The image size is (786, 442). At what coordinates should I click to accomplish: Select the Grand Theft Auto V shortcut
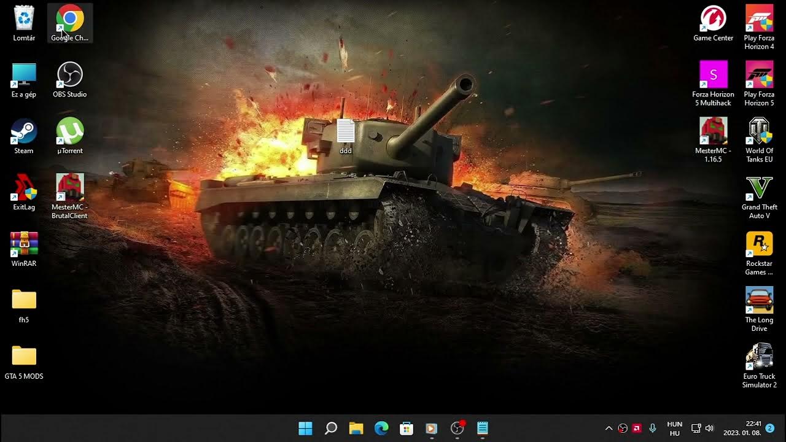(x=759, y=196)
